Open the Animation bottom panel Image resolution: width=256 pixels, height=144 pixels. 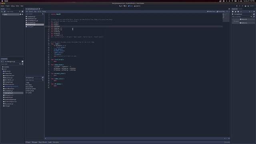56,142
